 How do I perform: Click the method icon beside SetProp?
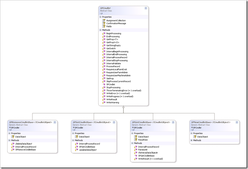[104, 78]
